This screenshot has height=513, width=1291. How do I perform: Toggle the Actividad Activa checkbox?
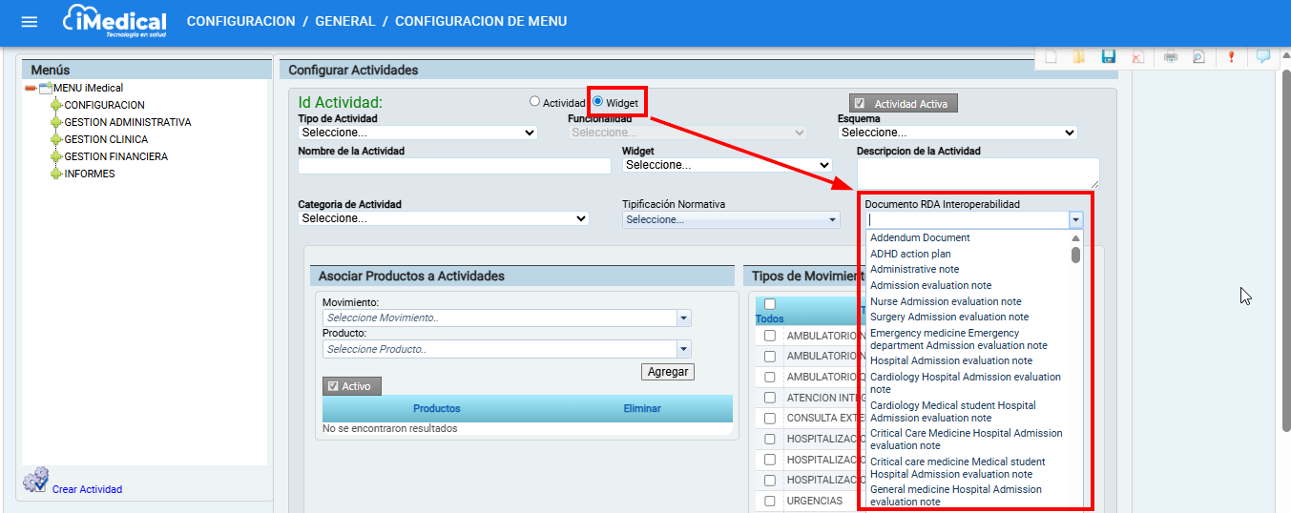pyautogui.click(x=860, y=104)
